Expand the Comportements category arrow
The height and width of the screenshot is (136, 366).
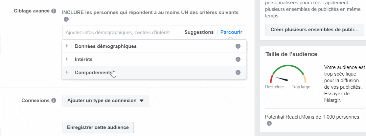(67, 72)
